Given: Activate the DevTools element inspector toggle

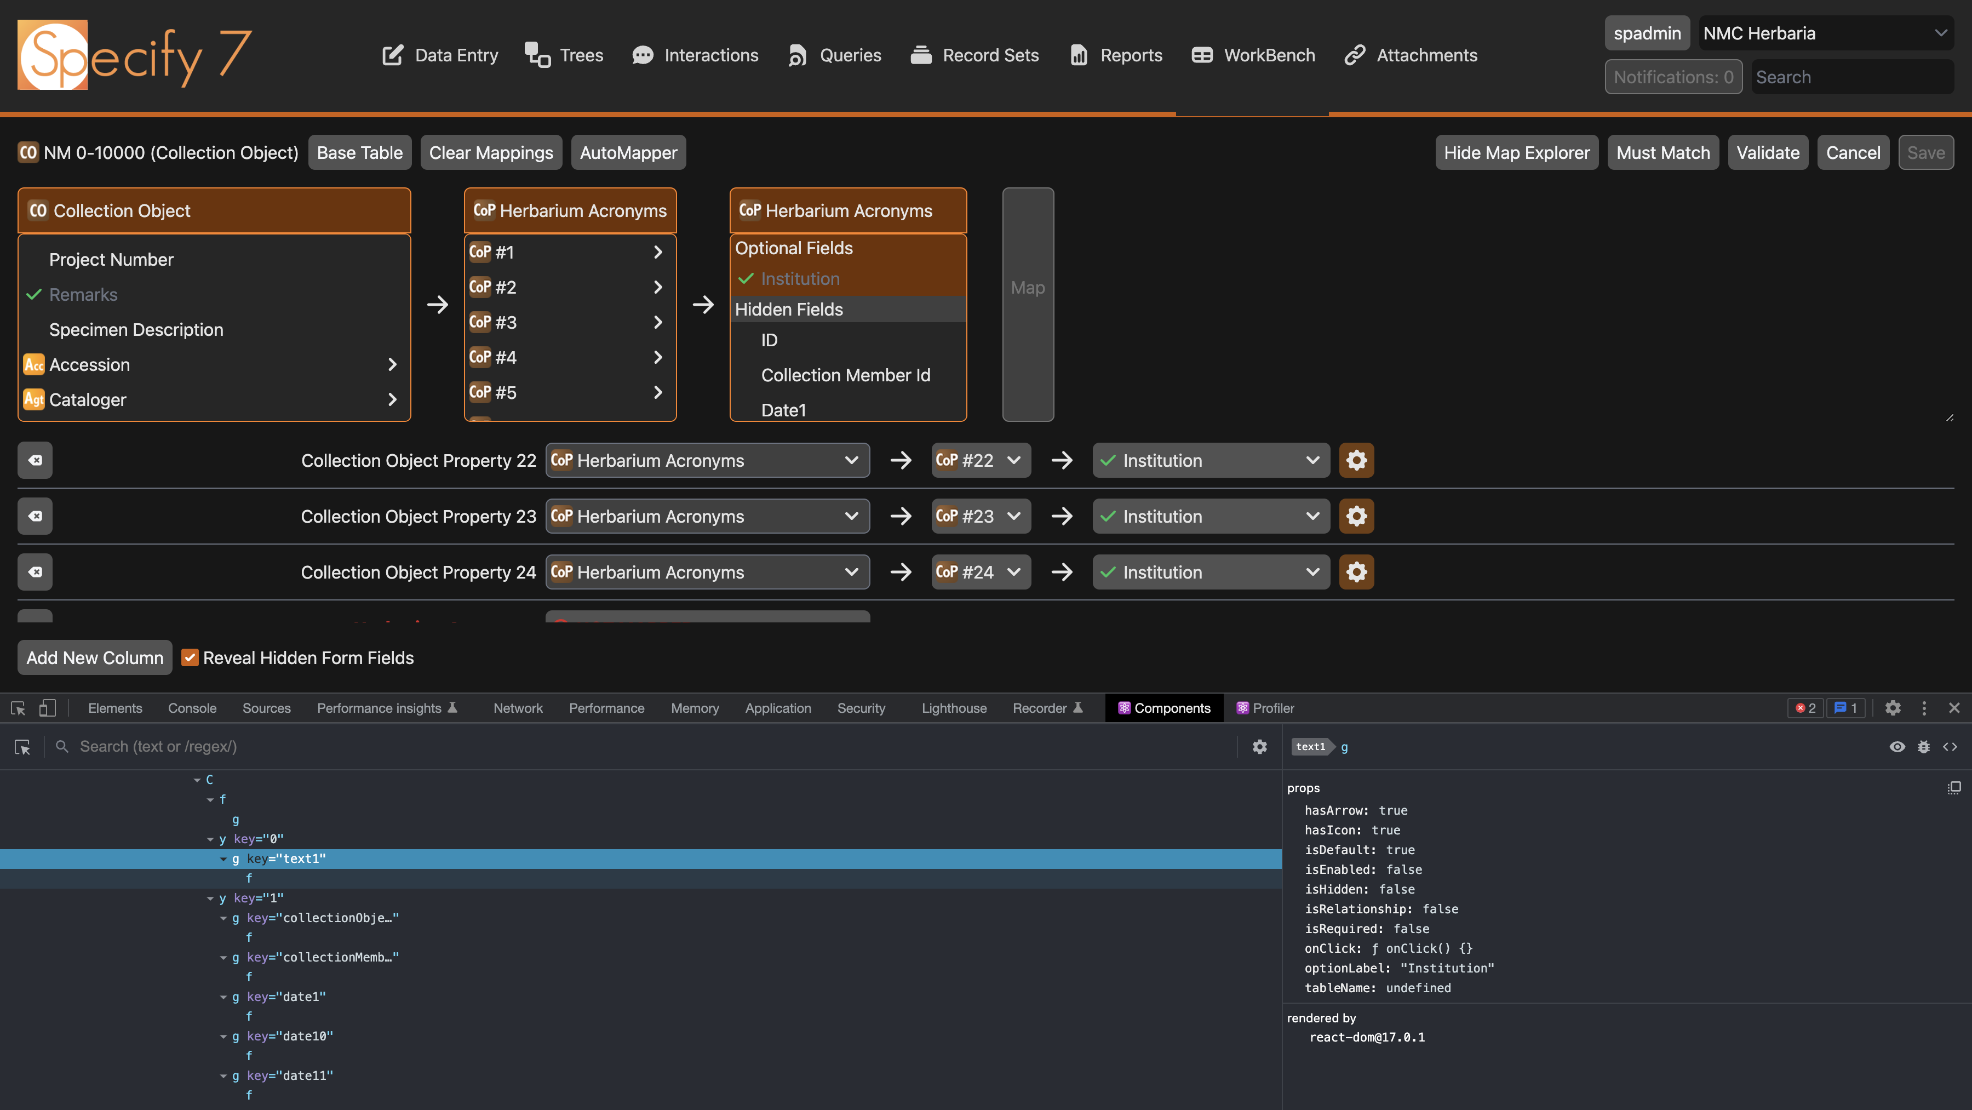Looking at the screenshot, I should tap(17, 707).
